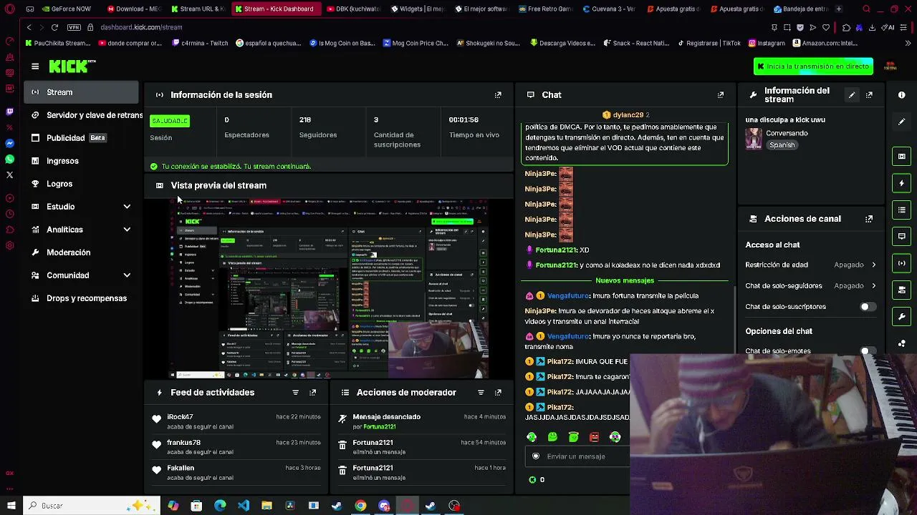Toggle the chat widget icon in right toolbar
This screenshot has height=515, width=917.
point(902,236)
